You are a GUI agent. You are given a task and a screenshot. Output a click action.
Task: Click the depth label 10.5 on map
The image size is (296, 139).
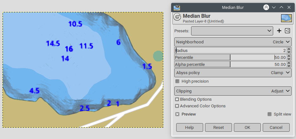(75, 24)
